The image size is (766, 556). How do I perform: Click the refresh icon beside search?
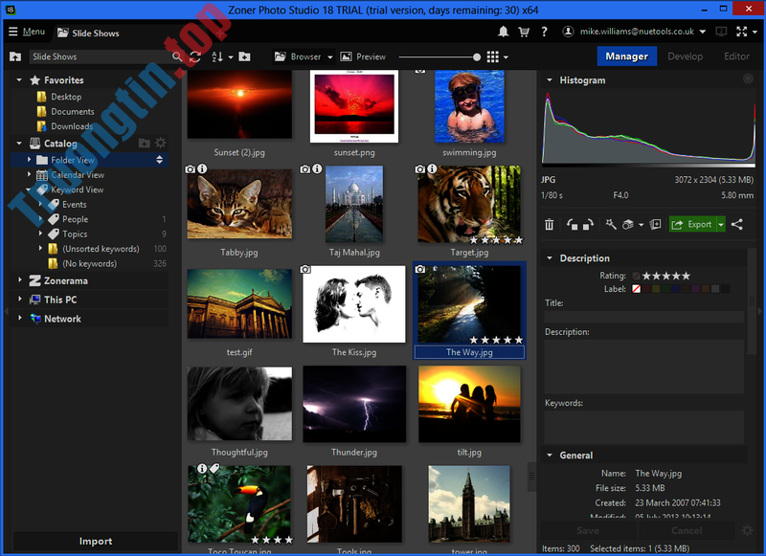[195, 56]
